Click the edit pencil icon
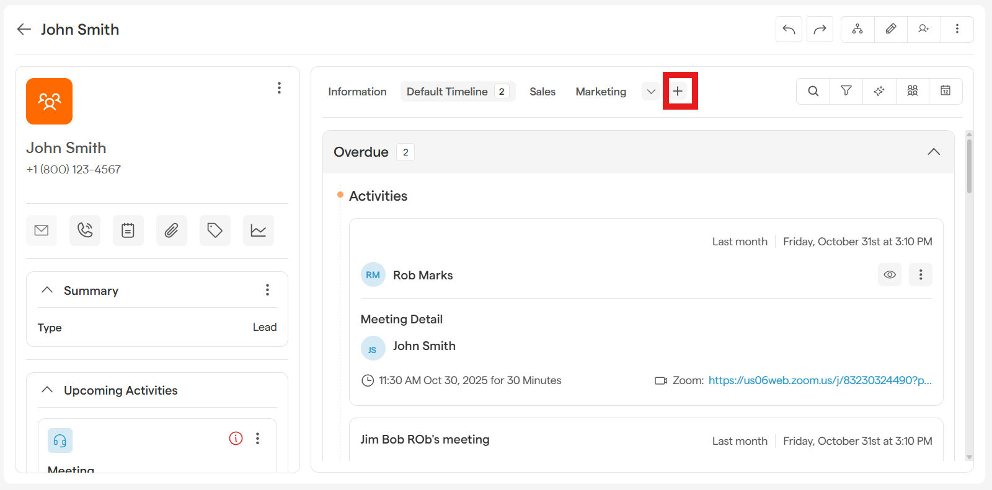This screenshot has width=992, height=490. (x=890, y=29)
